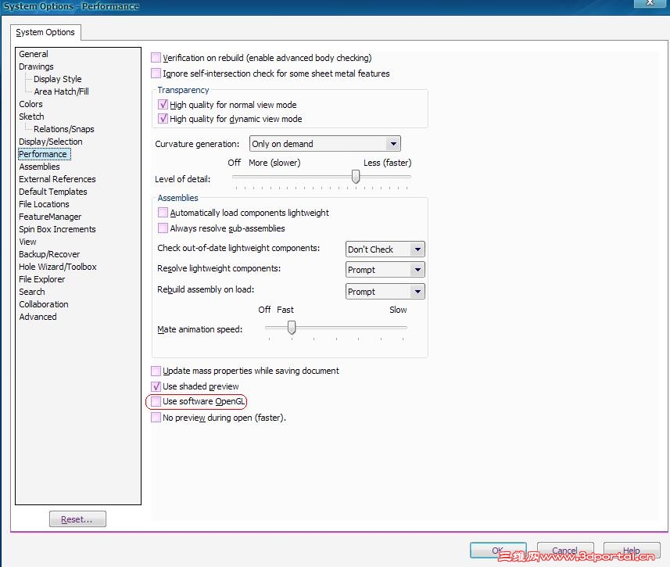Screen dimensions: 670x567
Task: Enable Automatically load components lightweight
Action: (163, 213)
